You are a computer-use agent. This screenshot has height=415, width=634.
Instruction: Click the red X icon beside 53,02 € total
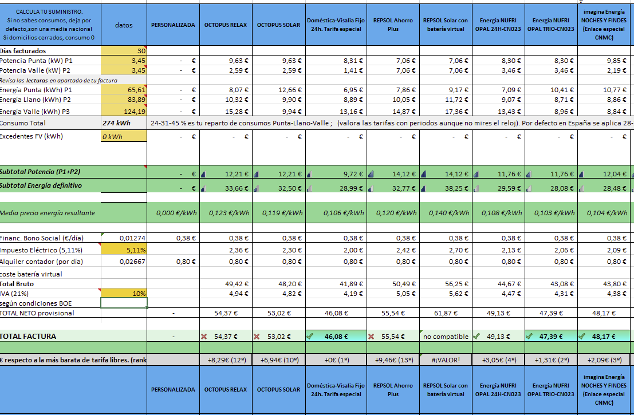[x=257, y=336]
